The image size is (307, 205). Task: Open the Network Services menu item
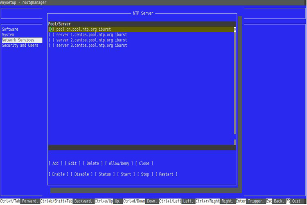(x=22, y=40)
